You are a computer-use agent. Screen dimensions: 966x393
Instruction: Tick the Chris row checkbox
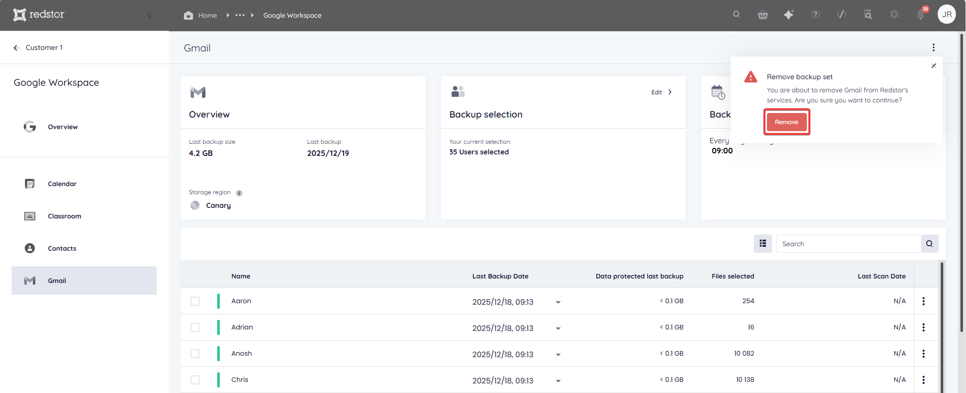point(195,380)
